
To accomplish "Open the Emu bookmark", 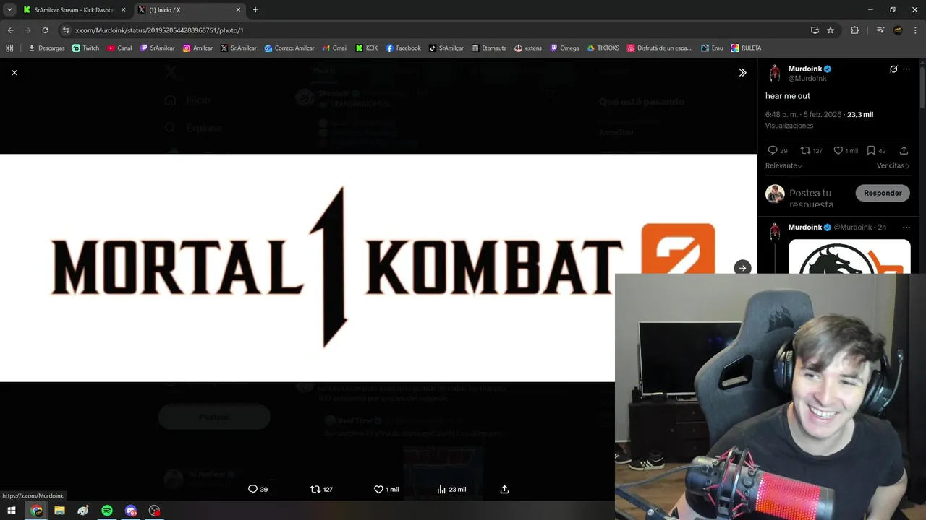I will point(713,48).
